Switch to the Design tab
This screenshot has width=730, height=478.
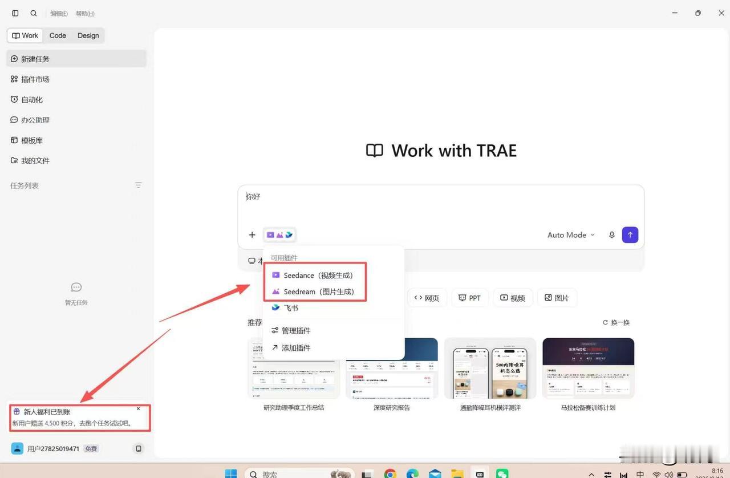88,35
